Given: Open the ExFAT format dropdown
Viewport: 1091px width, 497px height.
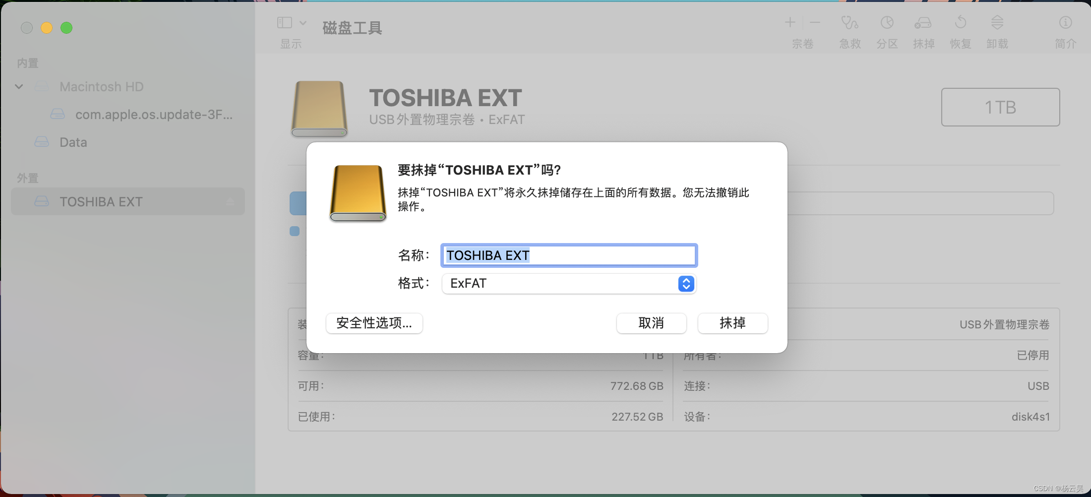Looking at the screenshot, I should 569,284.
